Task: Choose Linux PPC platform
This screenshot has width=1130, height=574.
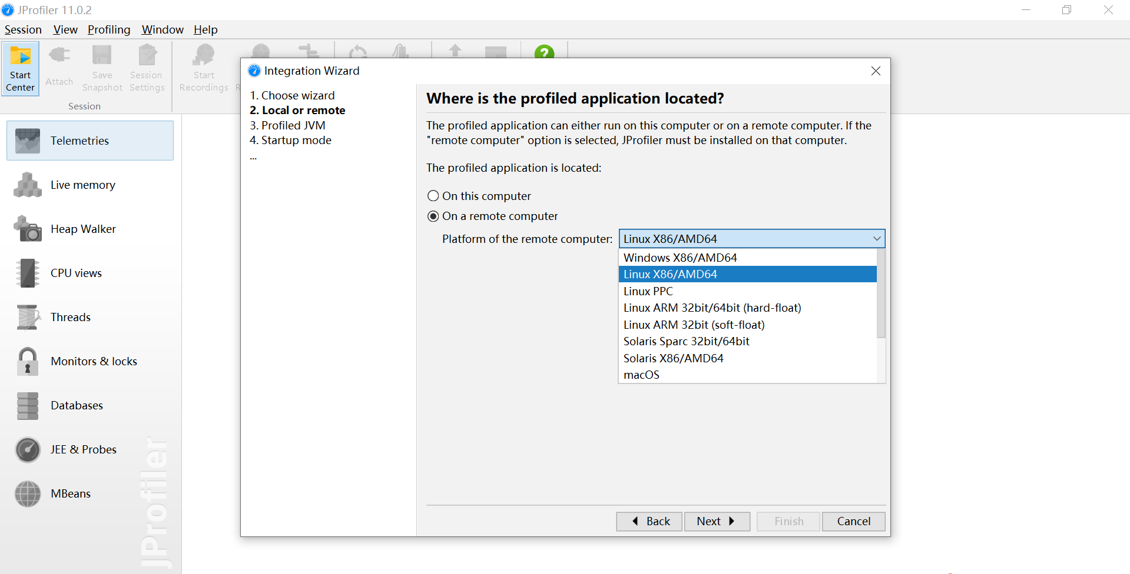Action: pos(747,291)
